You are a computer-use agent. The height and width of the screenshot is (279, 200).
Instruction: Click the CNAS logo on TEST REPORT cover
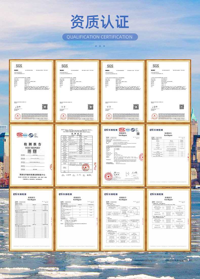pyautogui.click(x=31, y=135)
